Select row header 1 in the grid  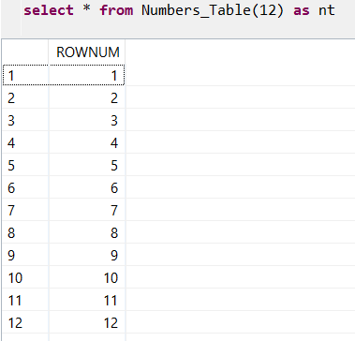25,75
